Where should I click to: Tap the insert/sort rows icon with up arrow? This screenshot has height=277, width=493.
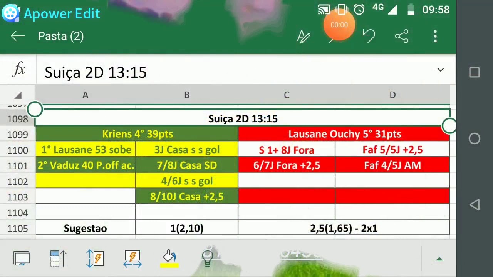pos(58,258)
